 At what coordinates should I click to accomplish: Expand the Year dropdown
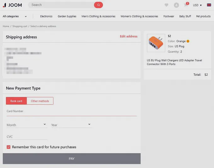click(x=71, y=125)
